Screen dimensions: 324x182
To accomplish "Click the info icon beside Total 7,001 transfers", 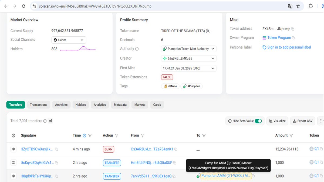I will pos(45,121).
